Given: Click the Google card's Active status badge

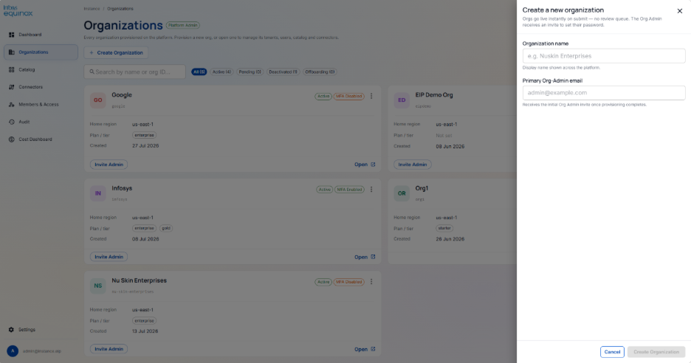Looking at the screenshot, I should click(323, 96).
